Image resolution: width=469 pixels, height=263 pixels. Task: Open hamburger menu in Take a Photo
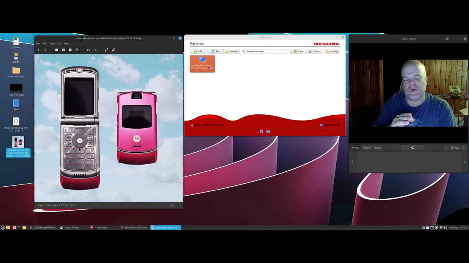click(447, 39)
